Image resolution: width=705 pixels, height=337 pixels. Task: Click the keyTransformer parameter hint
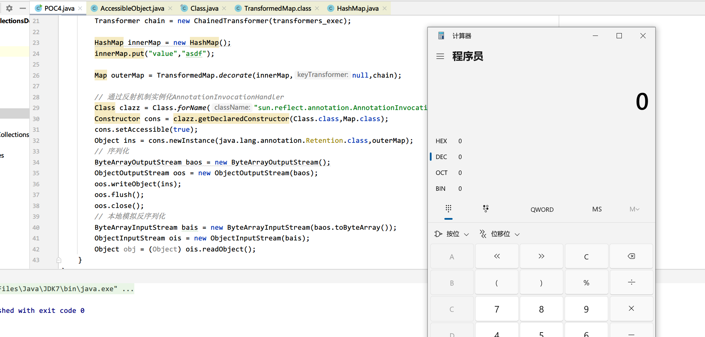point(322,75)
